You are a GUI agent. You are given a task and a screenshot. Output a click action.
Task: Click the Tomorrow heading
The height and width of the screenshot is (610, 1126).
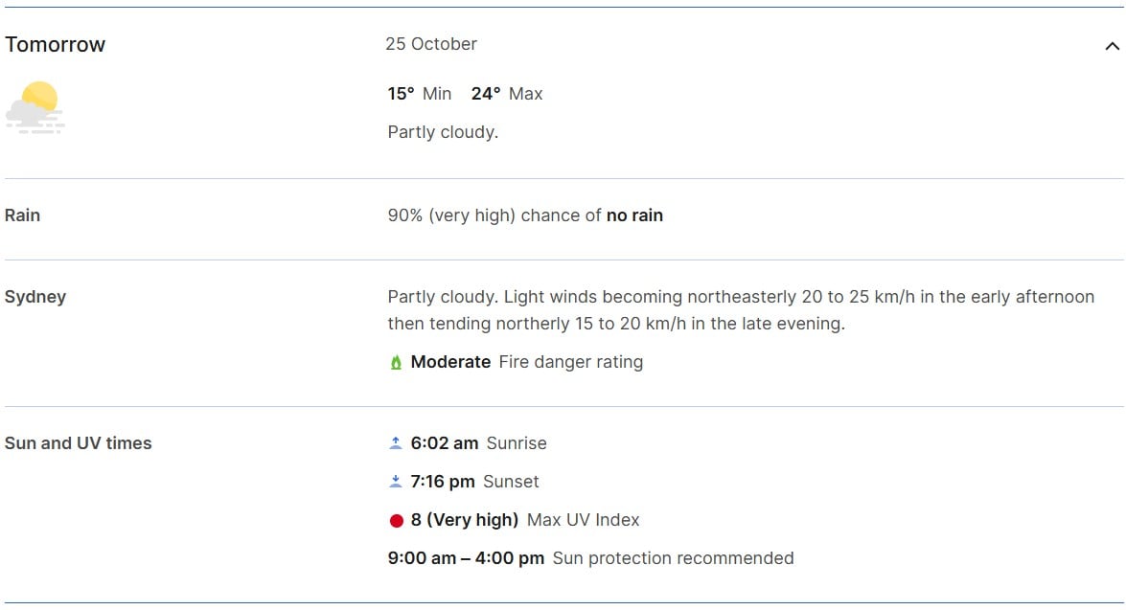tap(56, 45)
